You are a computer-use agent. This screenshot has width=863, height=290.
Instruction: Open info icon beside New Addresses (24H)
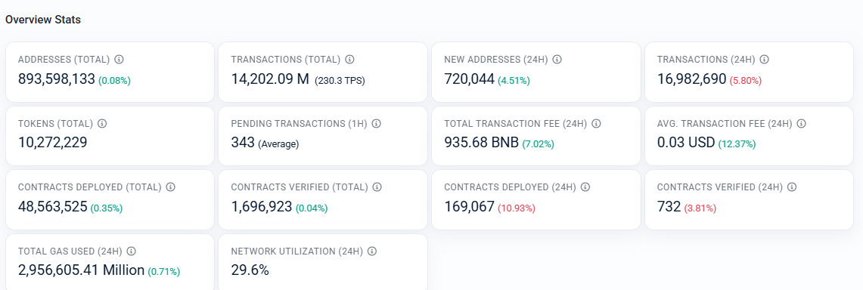point(557,60)
